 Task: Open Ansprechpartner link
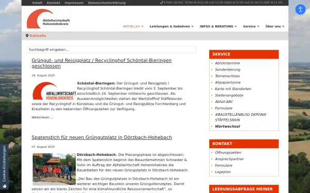[229, 159]
